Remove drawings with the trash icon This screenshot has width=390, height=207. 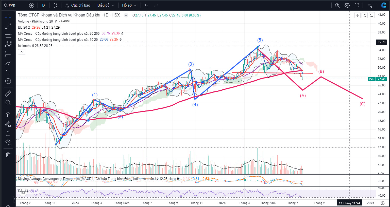[x=8, y=155]
